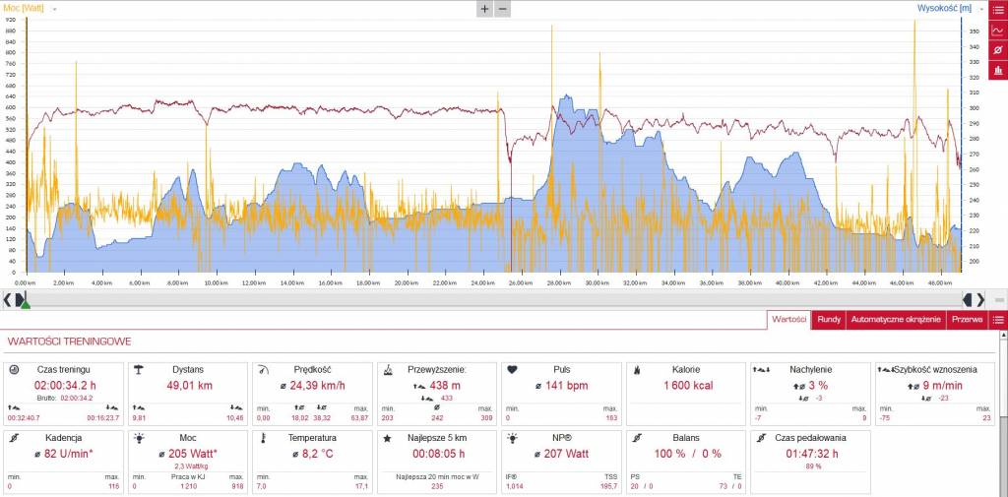
Task: Click the crank icon in Kadencja card
Action: coord(14,438)
